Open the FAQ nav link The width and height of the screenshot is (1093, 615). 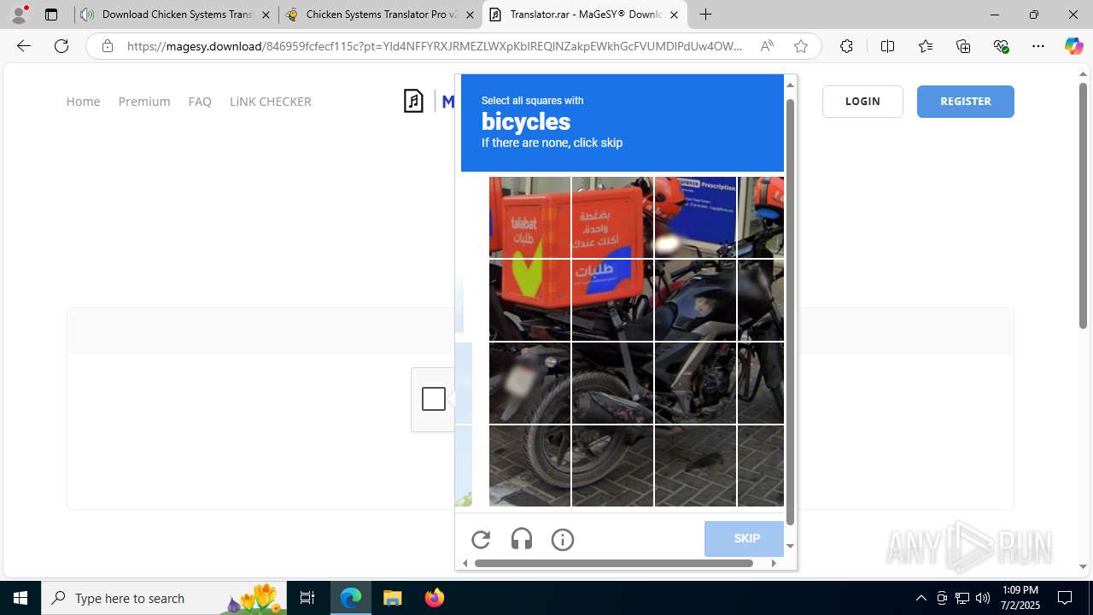click(x=200, y=102)
